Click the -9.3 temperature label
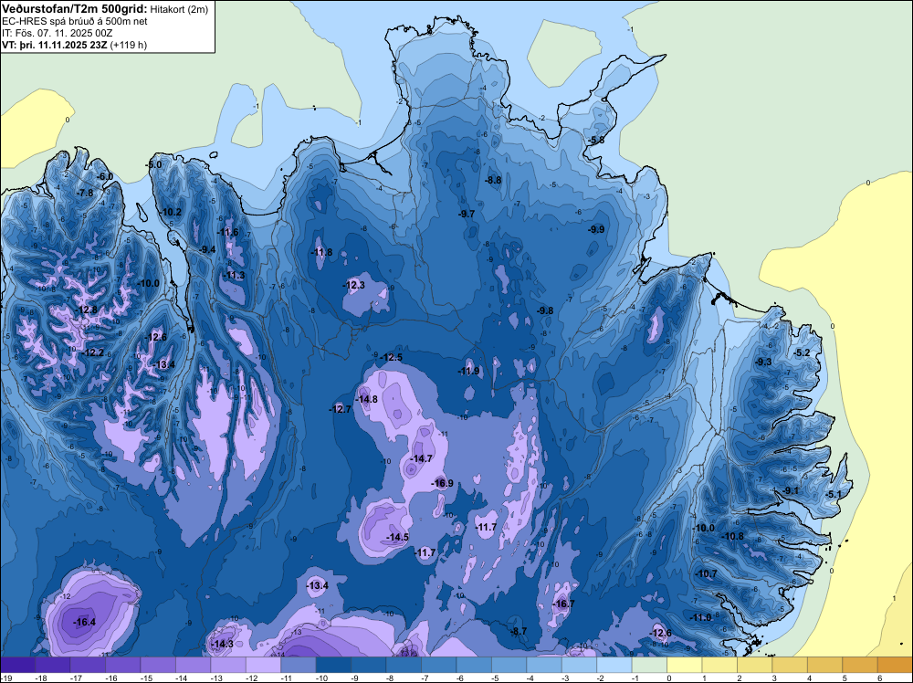 (762, 362)
